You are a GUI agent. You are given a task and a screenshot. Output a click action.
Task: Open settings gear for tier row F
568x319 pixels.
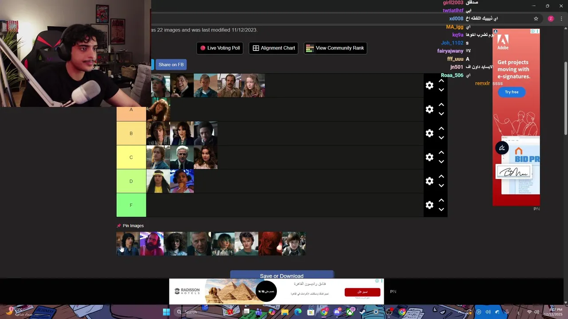click(x=429, y=205)
